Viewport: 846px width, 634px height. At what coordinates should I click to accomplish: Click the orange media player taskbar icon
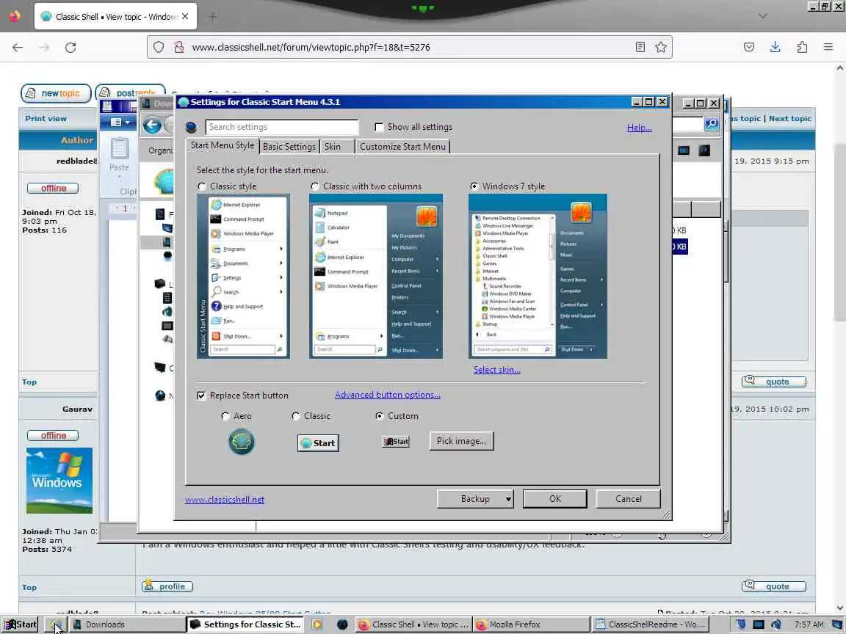click(317, 624)
